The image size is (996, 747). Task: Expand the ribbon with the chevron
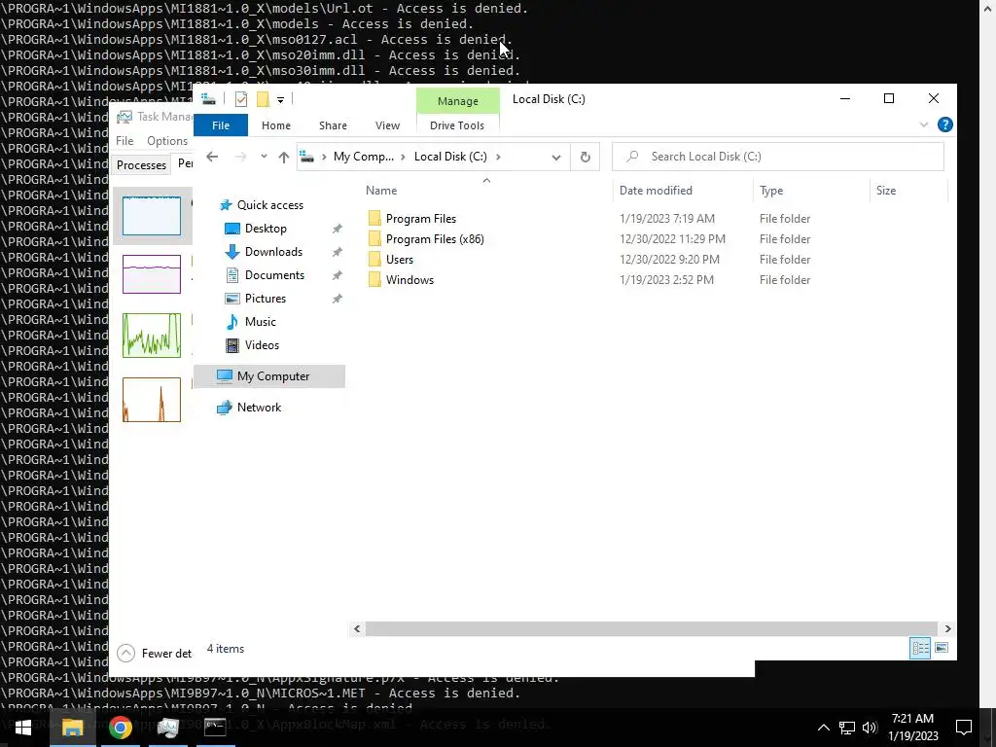click(924, 125)
